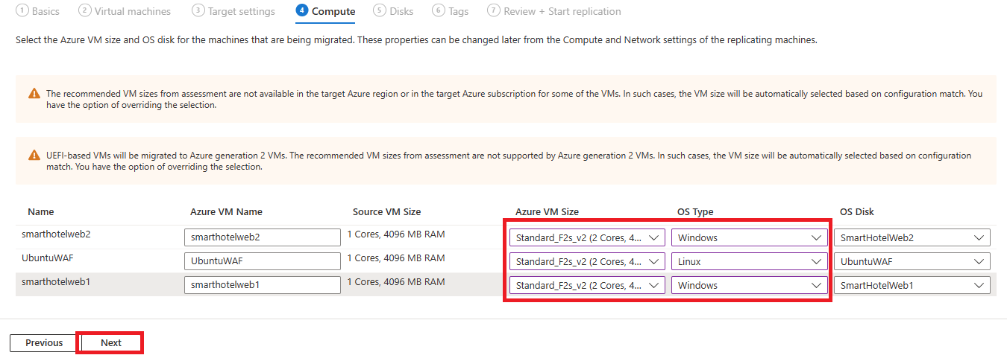The width and height of the screenshot is (1007, 358).
Task: Open OS Type dropdown for smarthotelweb1
Action: tap(750, 285)
